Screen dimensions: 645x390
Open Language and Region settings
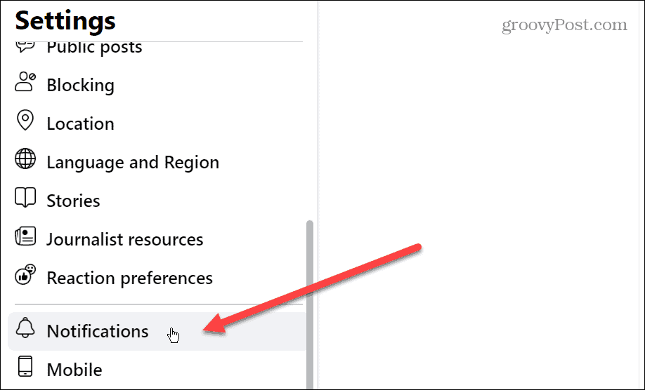point(157,162)
